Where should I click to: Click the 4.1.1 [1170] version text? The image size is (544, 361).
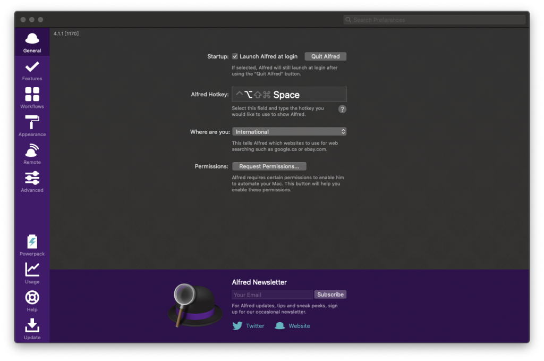click(66, 33)
